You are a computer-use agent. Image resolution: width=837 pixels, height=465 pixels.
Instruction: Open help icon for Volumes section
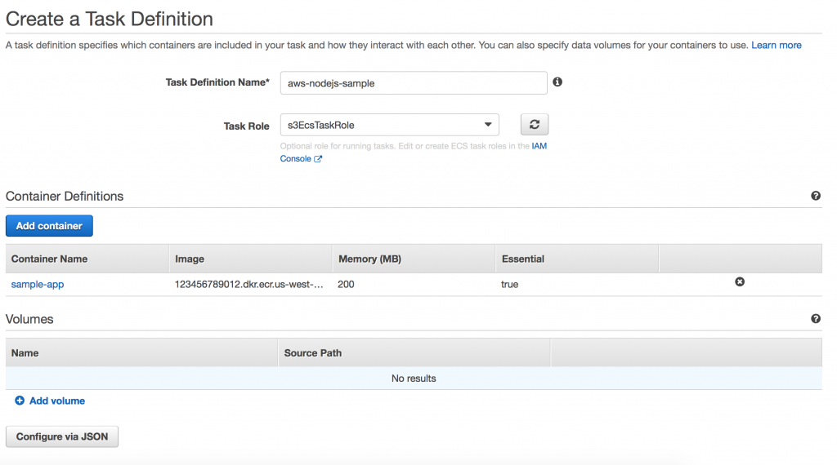point(816,318)
